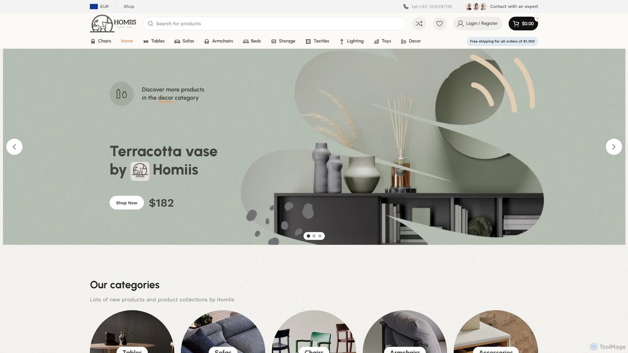Open the compare products shuffle icon
The width and height of the screenshot is (628, 353).
(x=419, y=24)
